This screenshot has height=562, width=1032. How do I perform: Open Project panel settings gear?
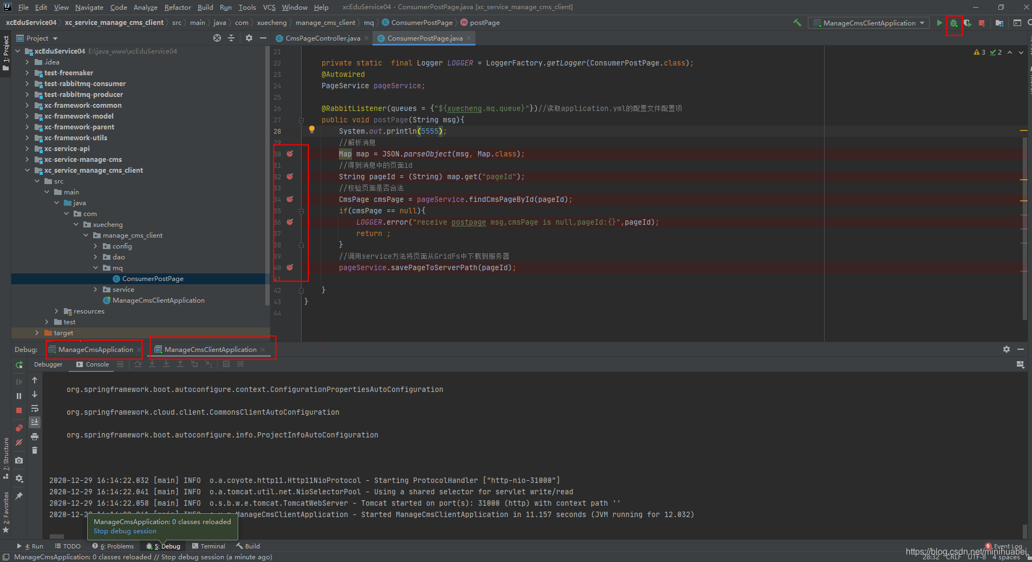(x=249, y=38)
